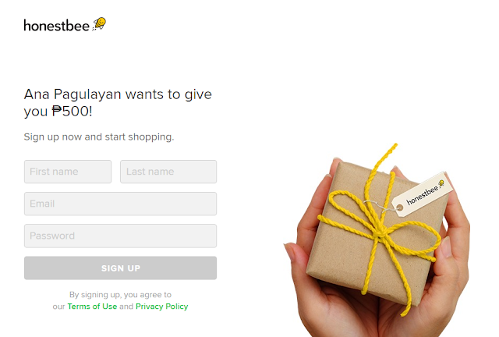Activate the Password input field

(x=120, y=236)
